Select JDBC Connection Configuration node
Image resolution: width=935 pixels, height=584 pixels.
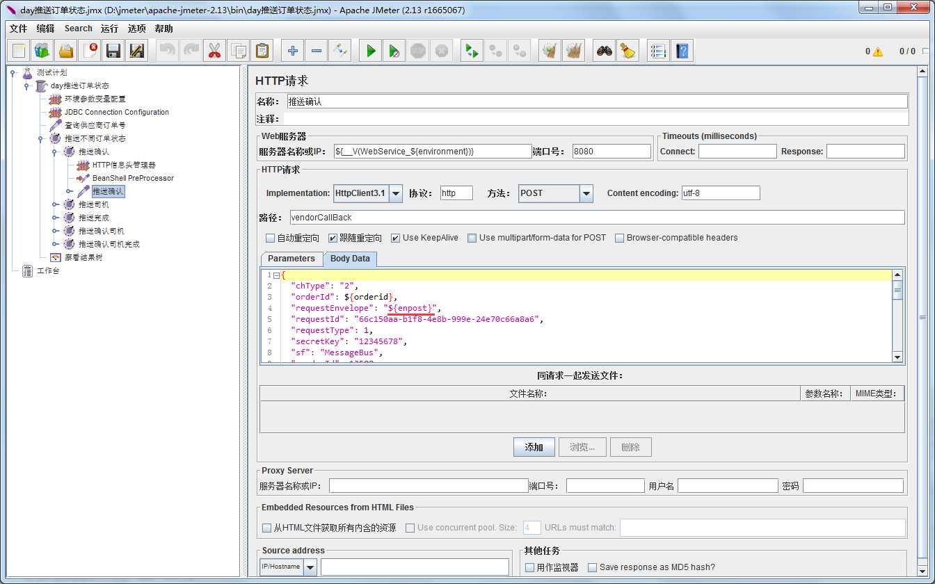click(x=117, y=112)
